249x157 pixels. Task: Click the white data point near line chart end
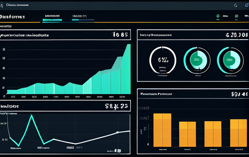coord(117,132)
